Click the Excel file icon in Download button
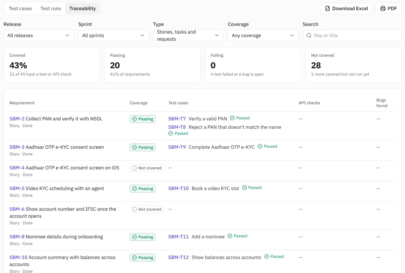This screenshot has width=405, height=273. pos(327,8)
